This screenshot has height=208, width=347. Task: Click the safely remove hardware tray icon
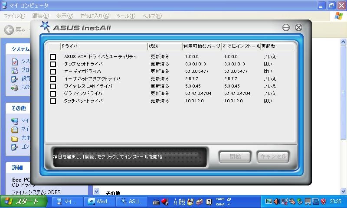pos(300,201)
